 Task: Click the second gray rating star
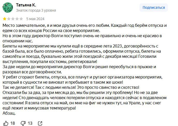coord(9,19)
